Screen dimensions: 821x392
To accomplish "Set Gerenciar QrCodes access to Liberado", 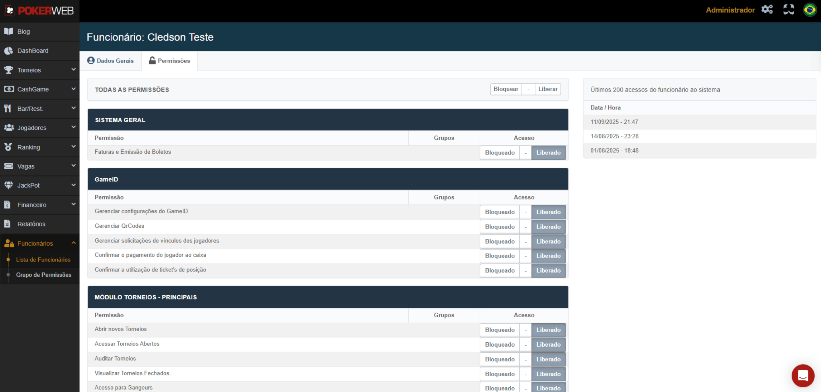I will (548, 227).
